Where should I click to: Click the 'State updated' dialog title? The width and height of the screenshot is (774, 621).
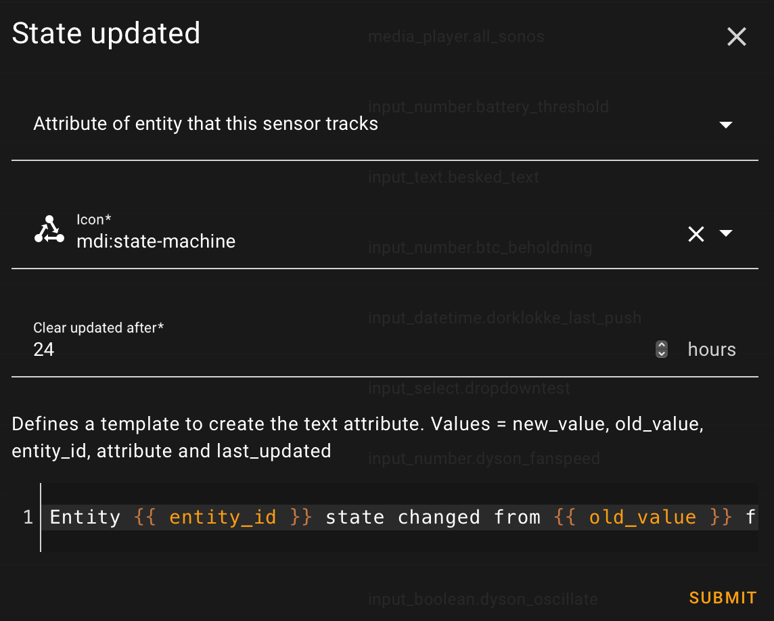click(x=106, y=34)
